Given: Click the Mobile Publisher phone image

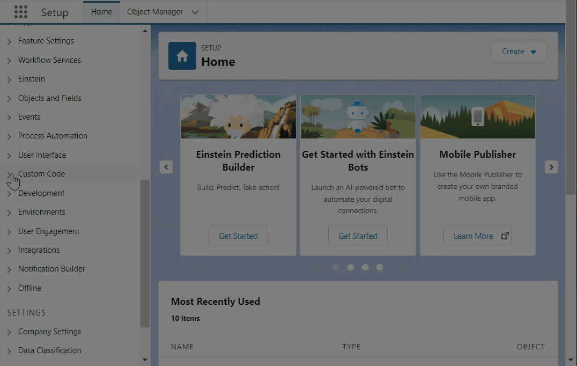Looking at the screenshot, I should (x=477, y=117).
